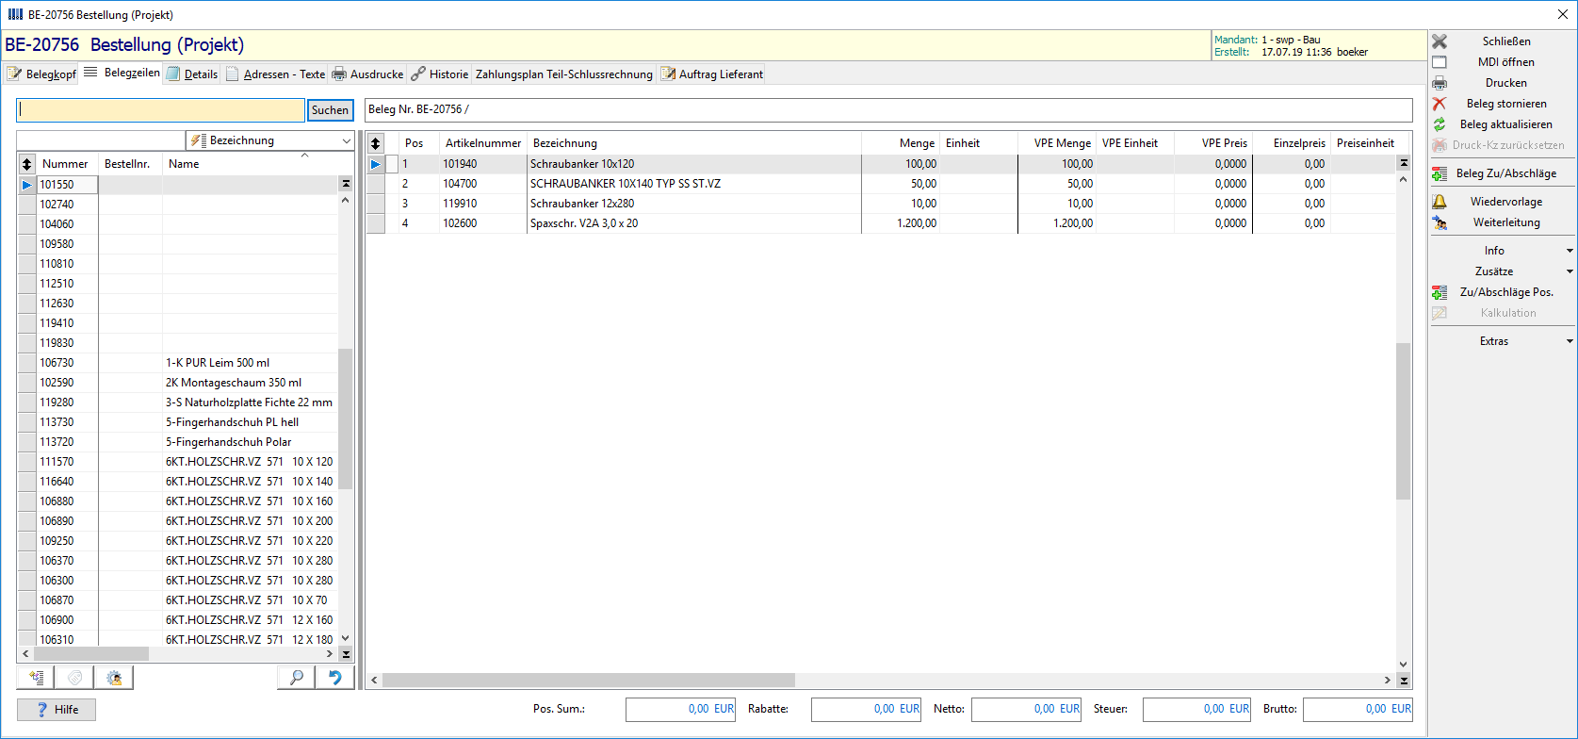Image resolution: width=1578 pixels, height=739 pixels.
Task: Click the Details tab notebook icon
Action: 173,74
